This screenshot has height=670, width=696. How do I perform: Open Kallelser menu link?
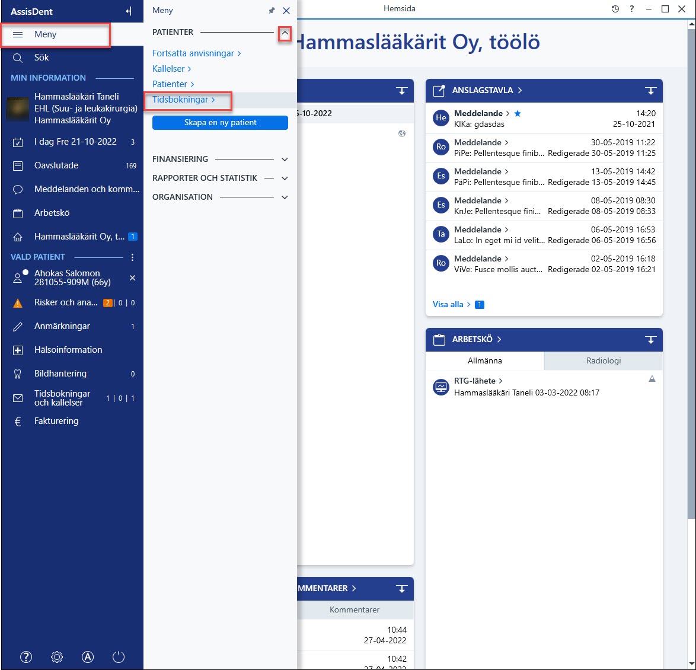172,69
